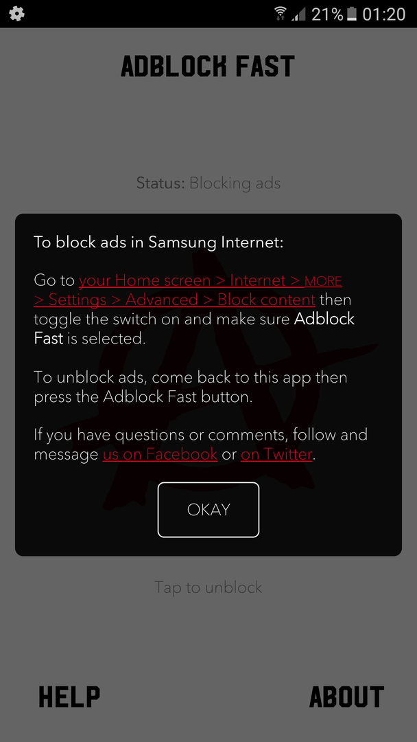
Task: Open the 'on Twitter' link
Action: pos(276,454)
